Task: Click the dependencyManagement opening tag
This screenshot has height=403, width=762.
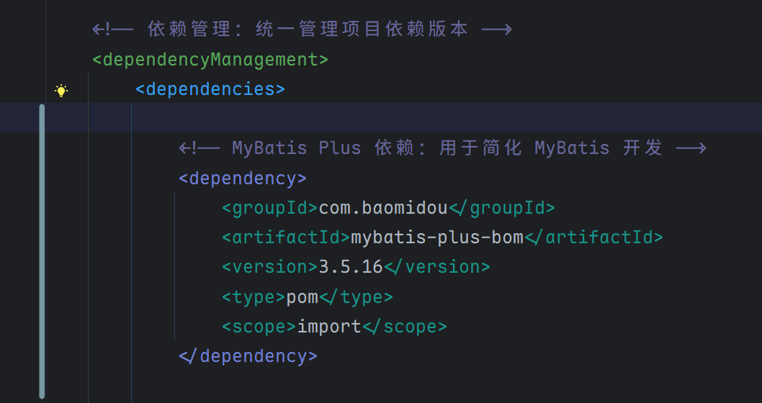Action: click(x=210, y=60)
